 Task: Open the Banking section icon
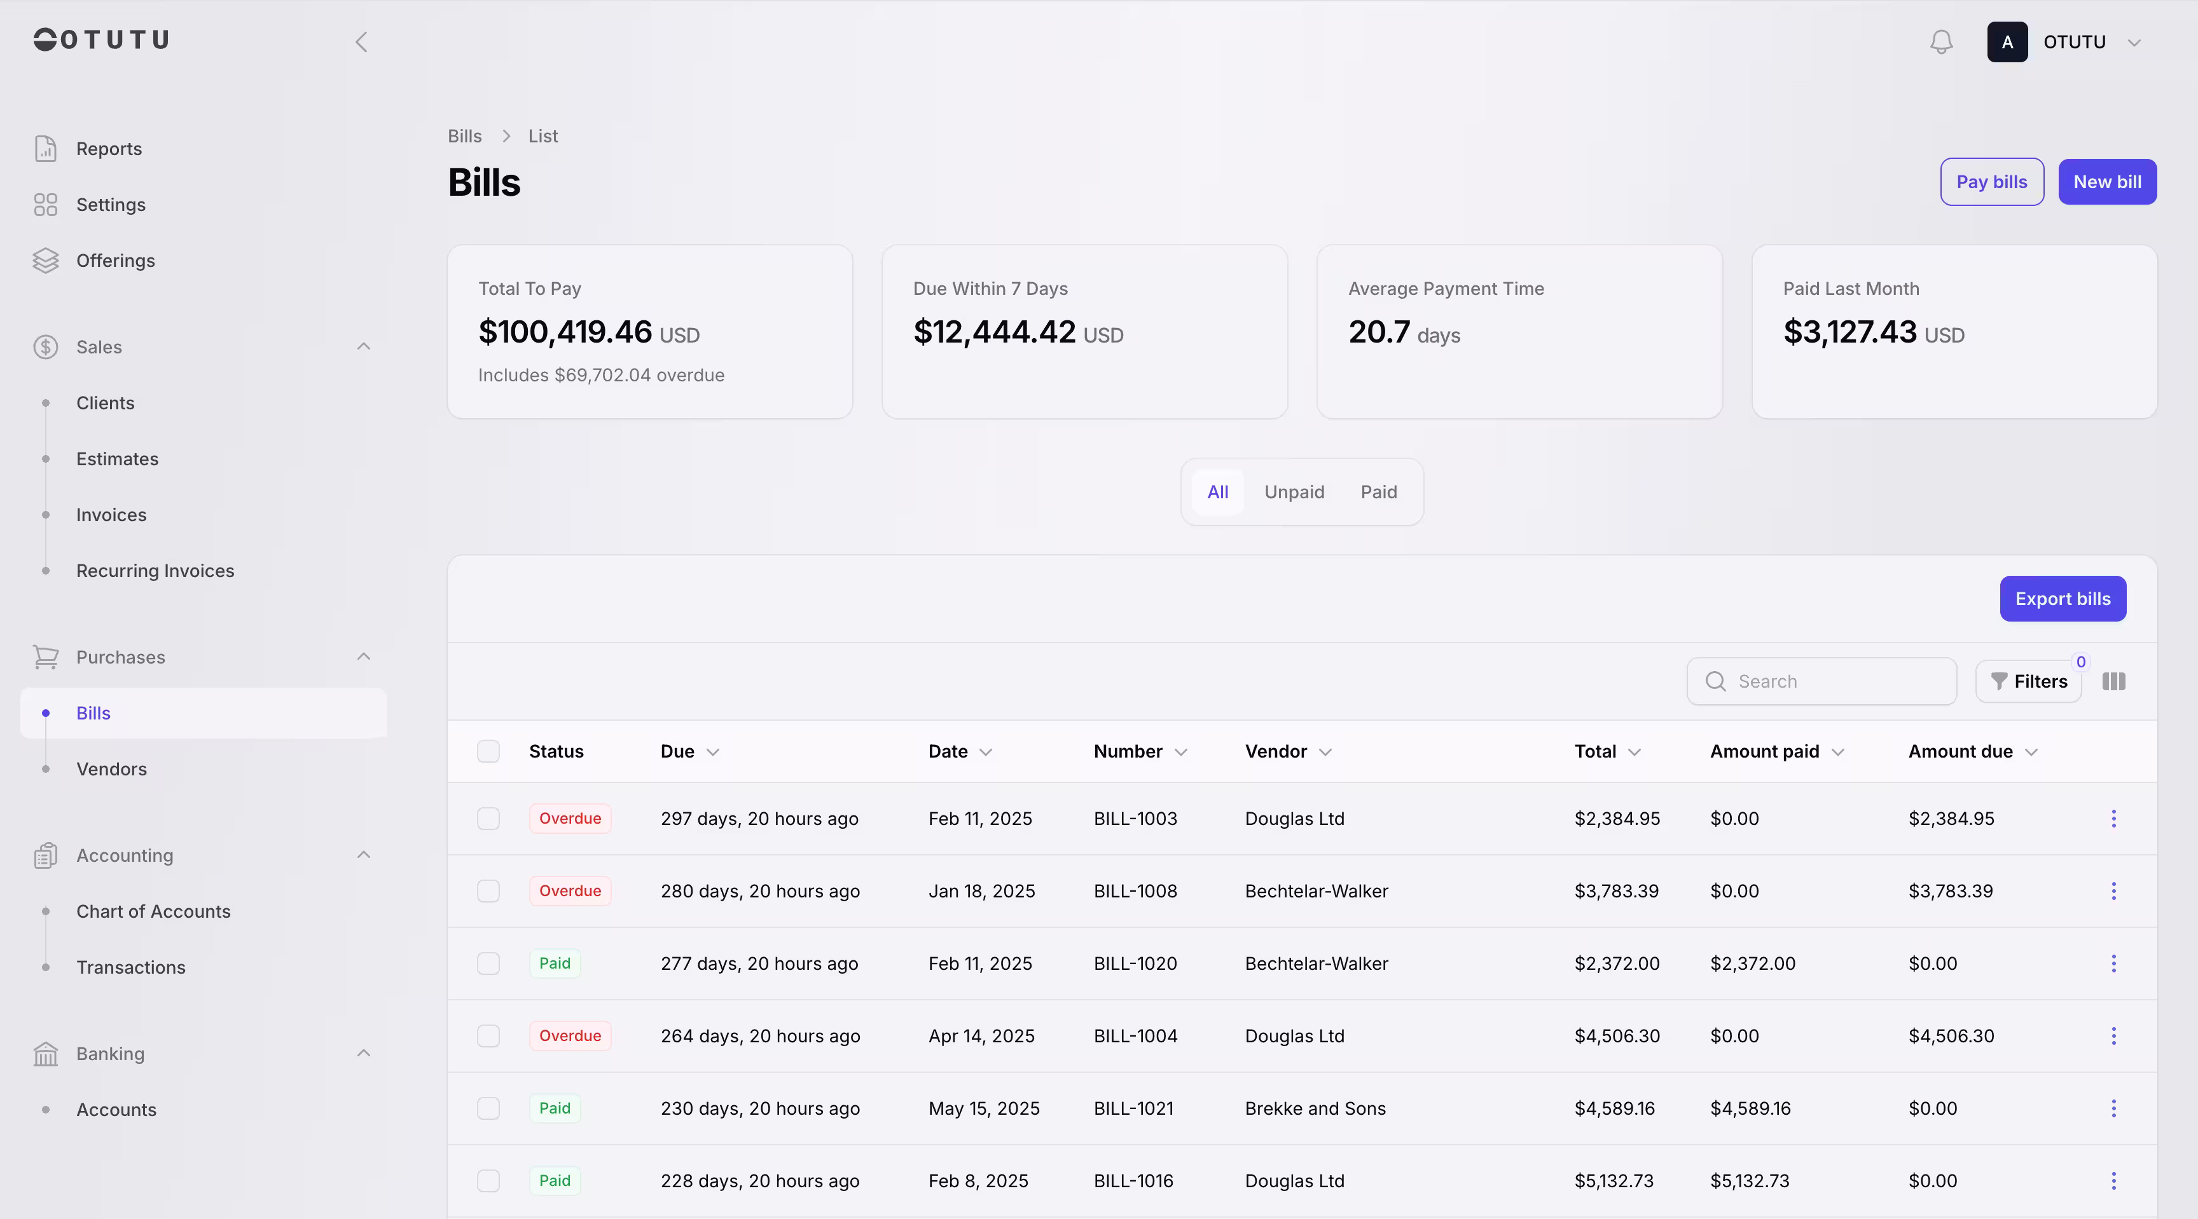(x=45, y=1054)
